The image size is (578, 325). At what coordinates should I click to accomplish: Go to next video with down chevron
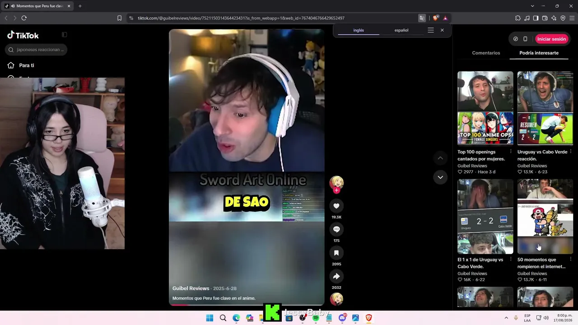coord(440,177)
